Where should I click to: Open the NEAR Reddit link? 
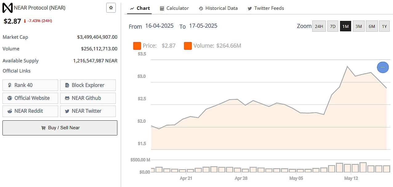click(30, 111)
